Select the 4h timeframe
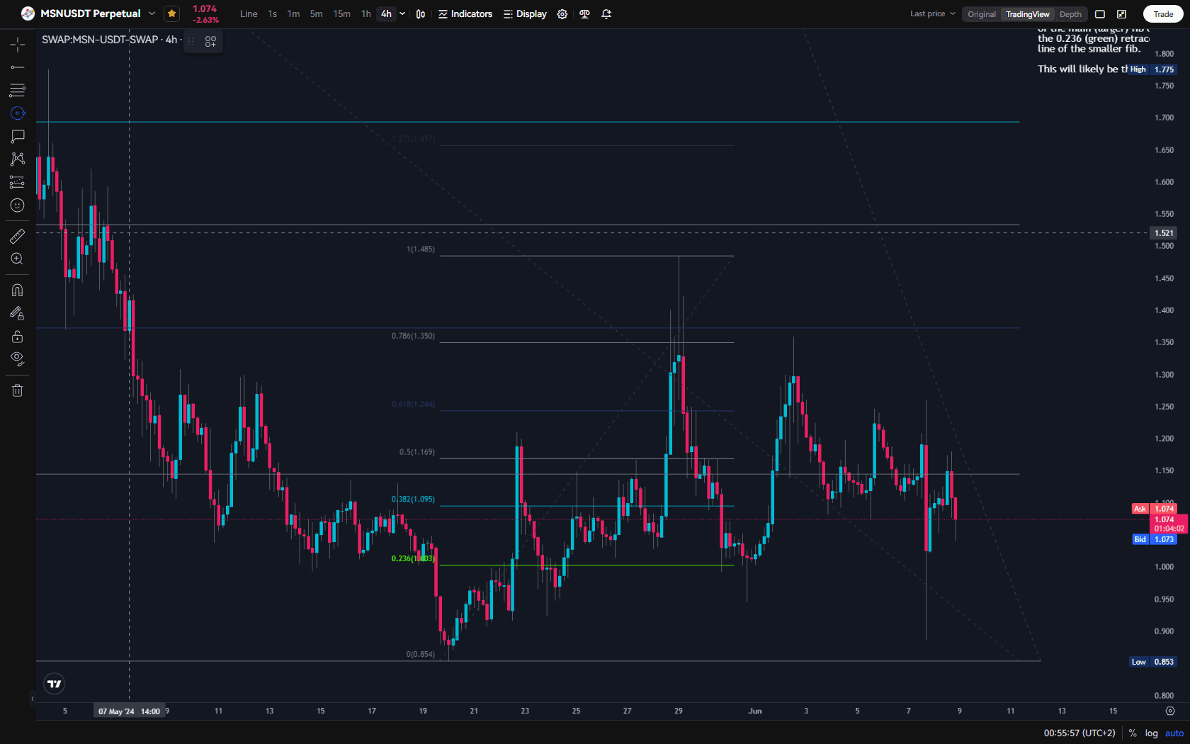The height and width of the screenshot is (744, 1190). [386, 14]
